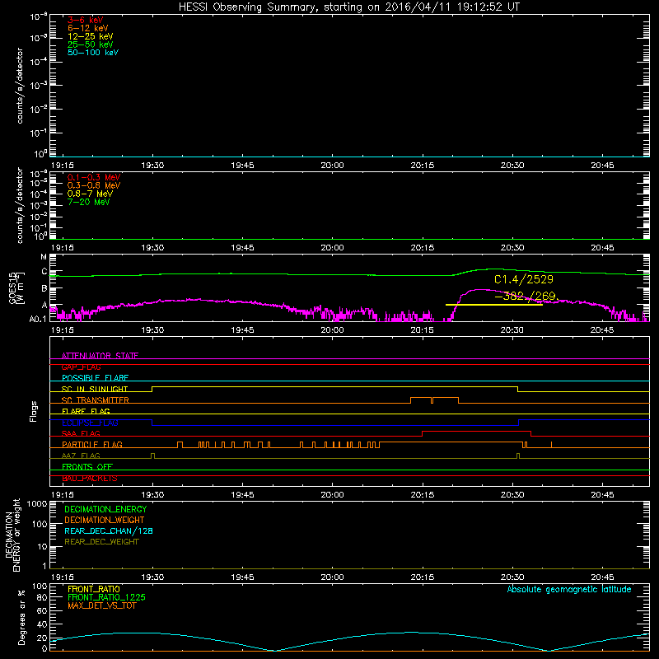The image size is (659, 659).
Task: Select the BAD_PACKETS flag label
Action: pos(90,478)
